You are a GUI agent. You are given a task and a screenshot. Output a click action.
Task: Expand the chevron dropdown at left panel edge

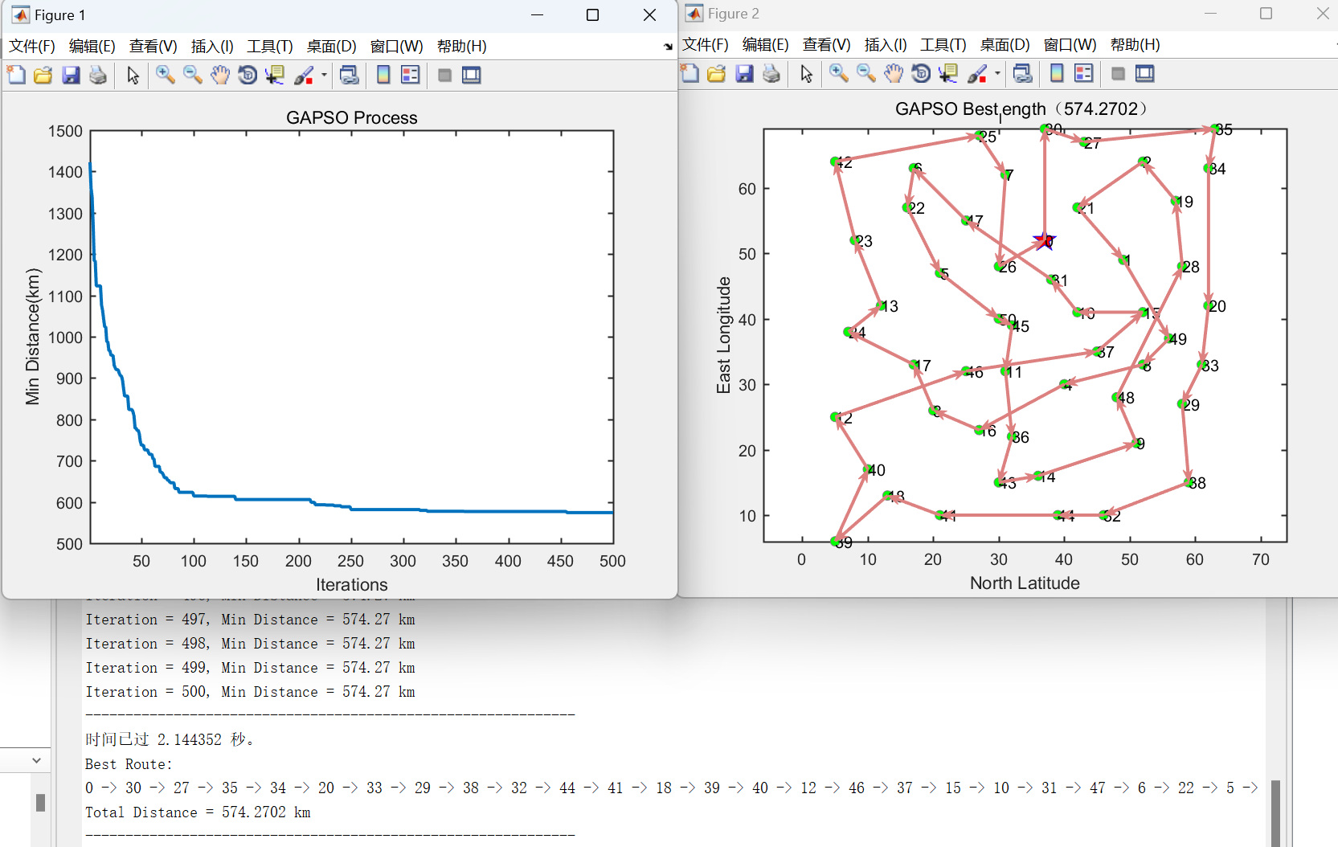[x=36, y=760]
